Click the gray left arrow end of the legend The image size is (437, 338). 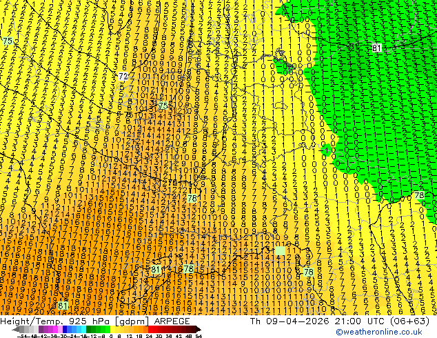(16, 330)
